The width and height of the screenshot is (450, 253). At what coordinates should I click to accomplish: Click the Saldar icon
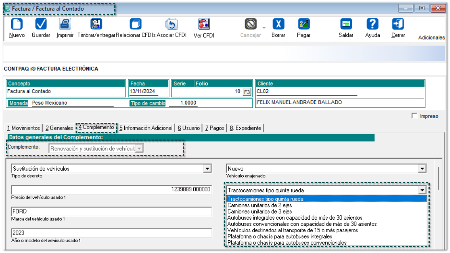(x=346, y=24)
